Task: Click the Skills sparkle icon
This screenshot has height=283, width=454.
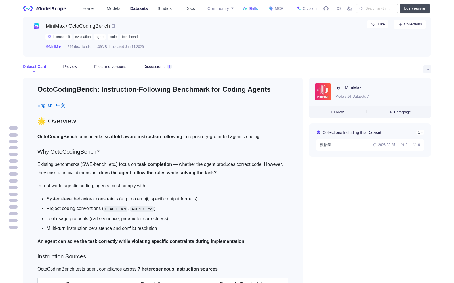Action: pyautogui.click(x=245, y=8)
